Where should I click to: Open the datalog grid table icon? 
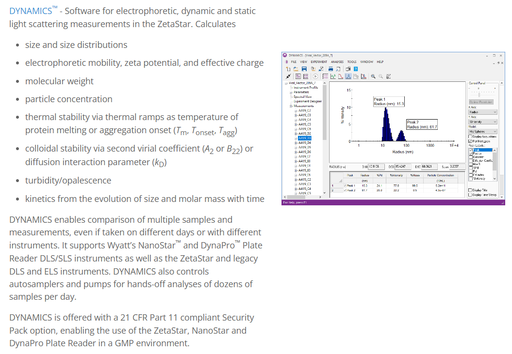(325, 76)
